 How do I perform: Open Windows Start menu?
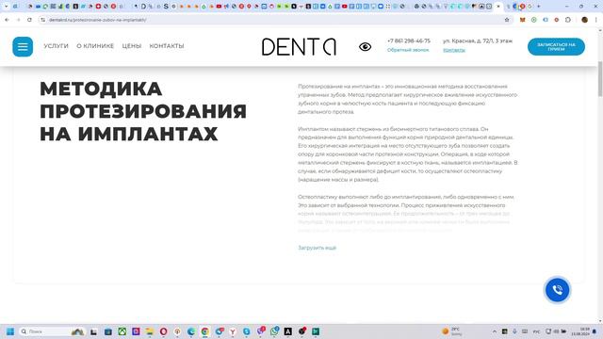[10, 331]
